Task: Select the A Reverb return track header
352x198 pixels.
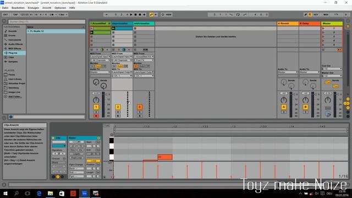Action: point(288,23)
